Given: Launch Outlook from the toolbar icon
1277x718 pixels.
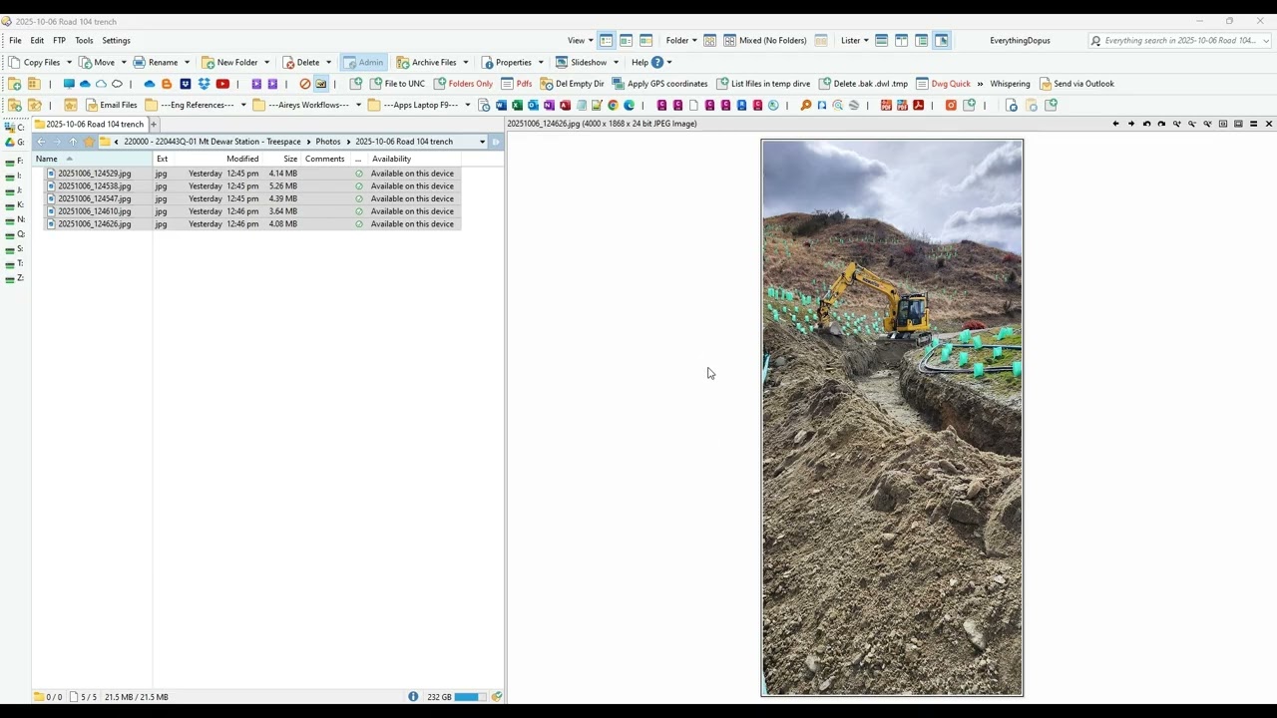Looking at the screenshot, I should point(533,105).
